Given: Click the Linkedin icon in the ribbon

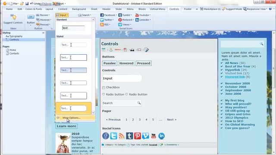Looking at the screenshot, I should (137, 20).
